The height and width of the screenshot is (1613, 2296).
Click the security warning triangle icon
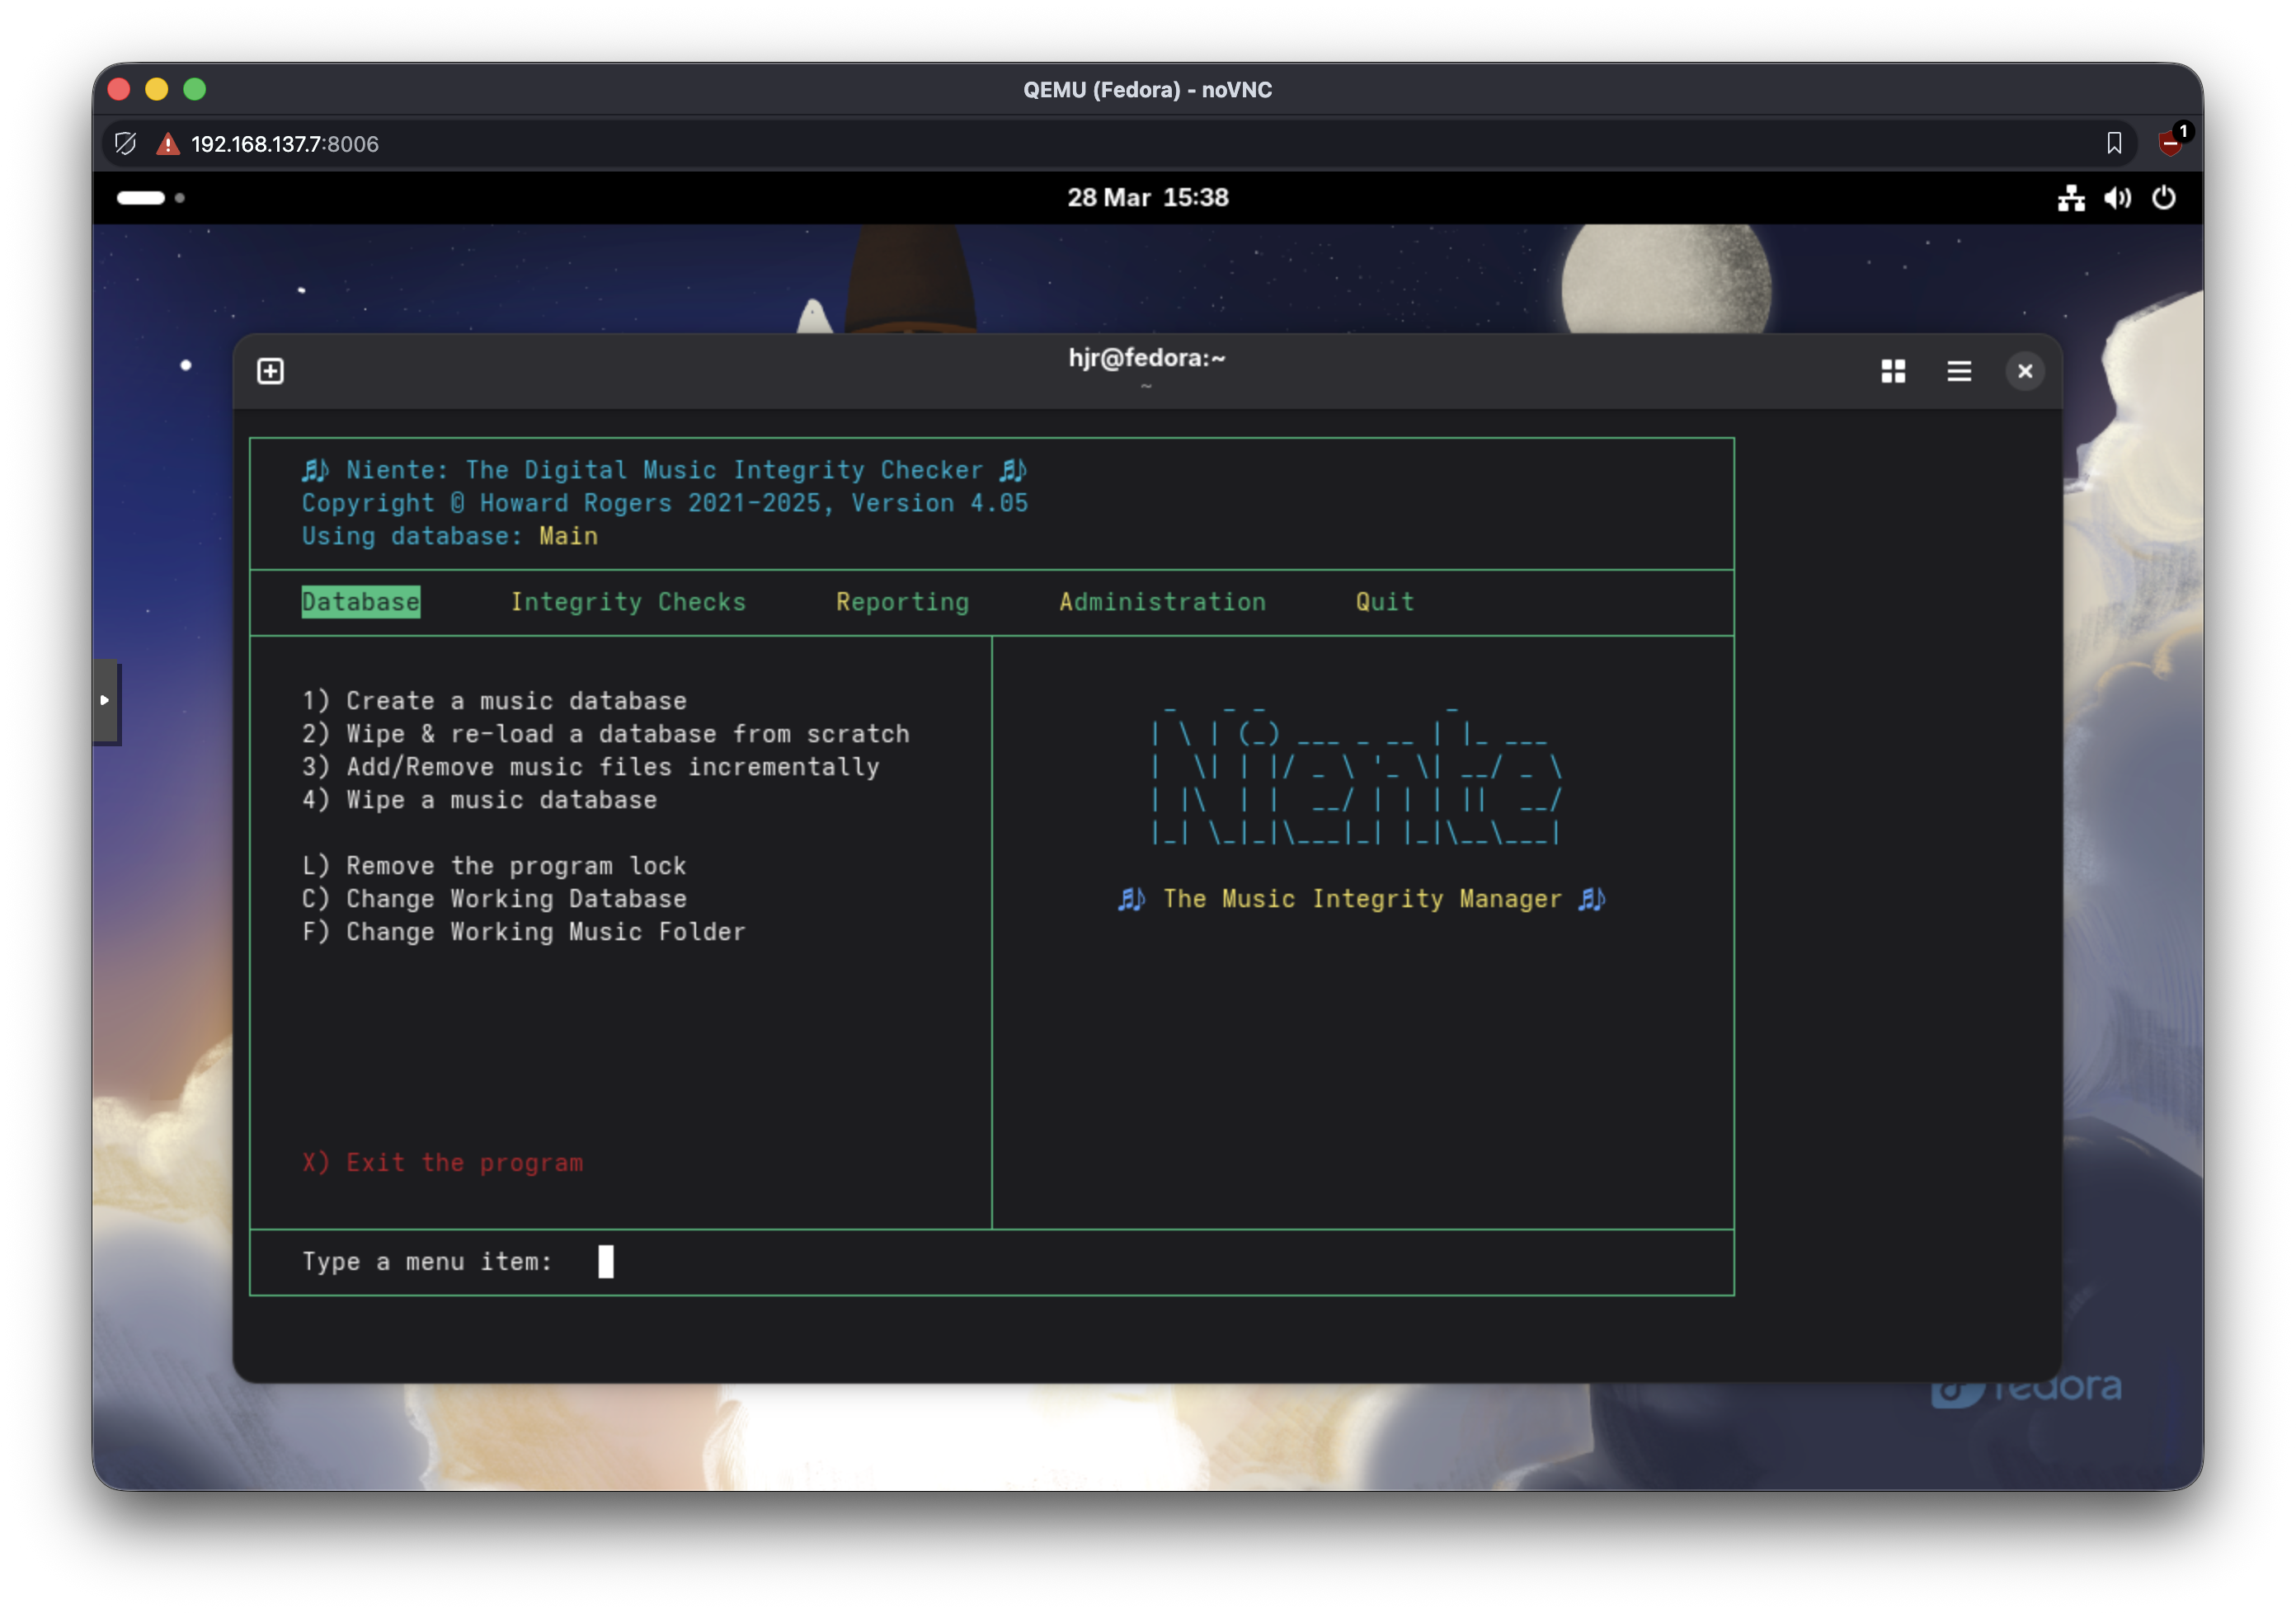[167, 144]
